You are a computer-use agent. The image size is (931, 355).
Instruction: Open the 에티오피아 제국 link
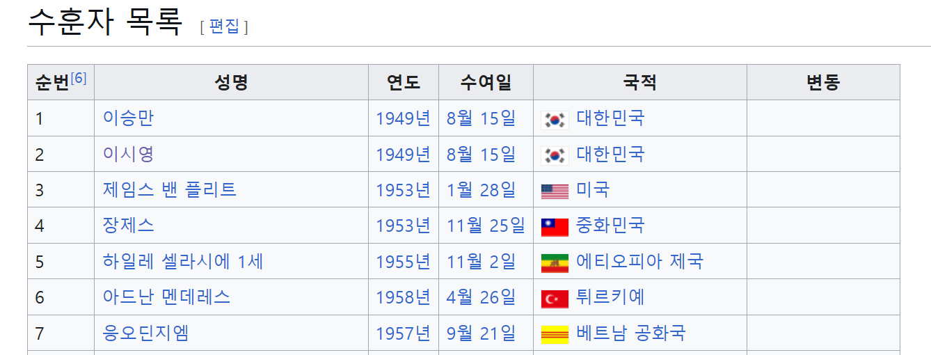[639, 262]
